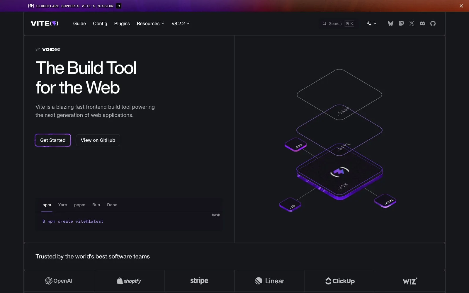Open the language translation selector
This screenshot has width=469, height=293.
[371, 23]
